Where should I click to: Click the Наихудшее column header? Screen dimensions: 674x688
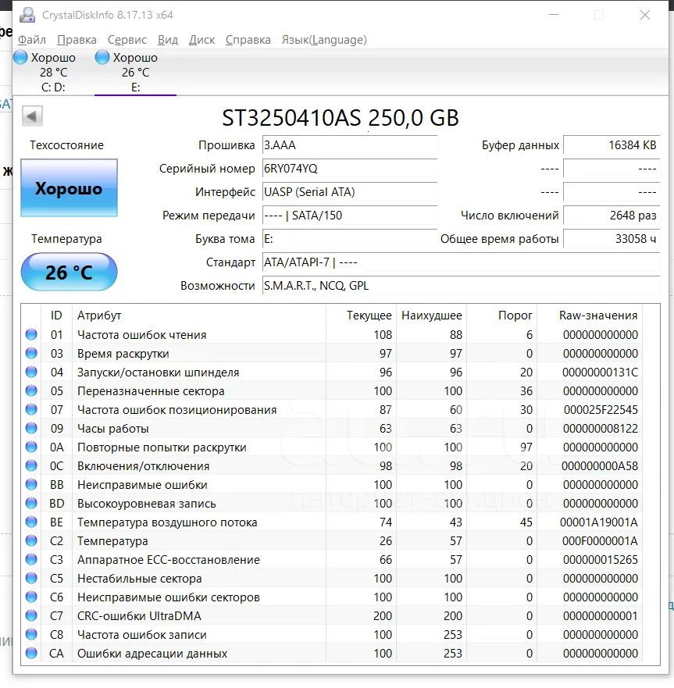[x=432, y=315]
